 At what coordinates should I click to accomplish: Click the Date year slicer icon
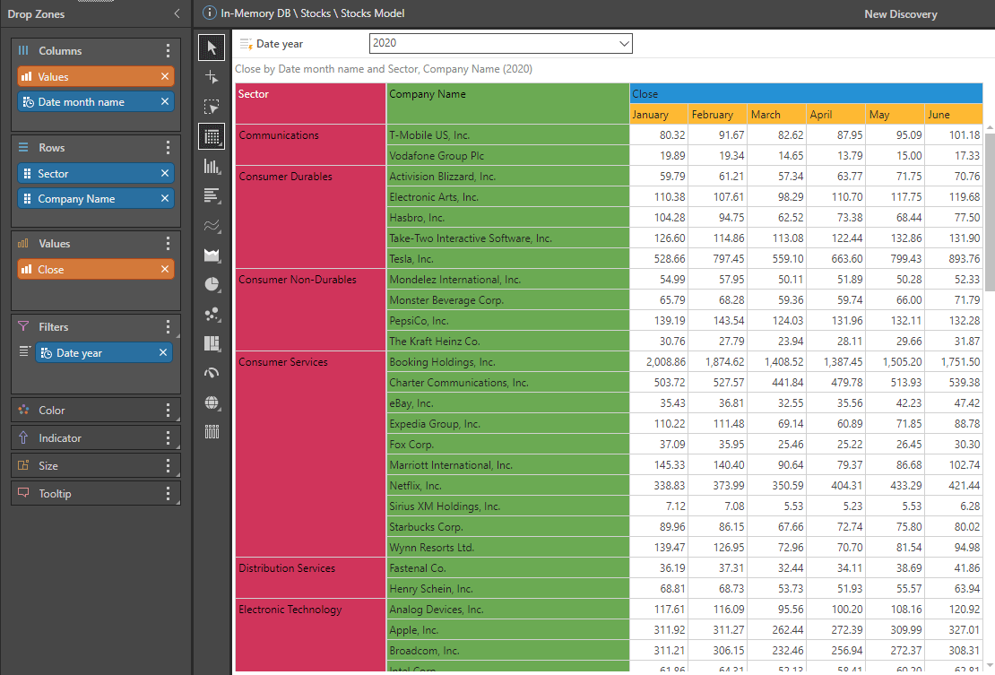tap(247, 44)
